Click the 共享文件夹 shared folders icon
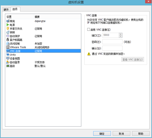Viewport: 152px width, 138px height. [x=8, y=29]
